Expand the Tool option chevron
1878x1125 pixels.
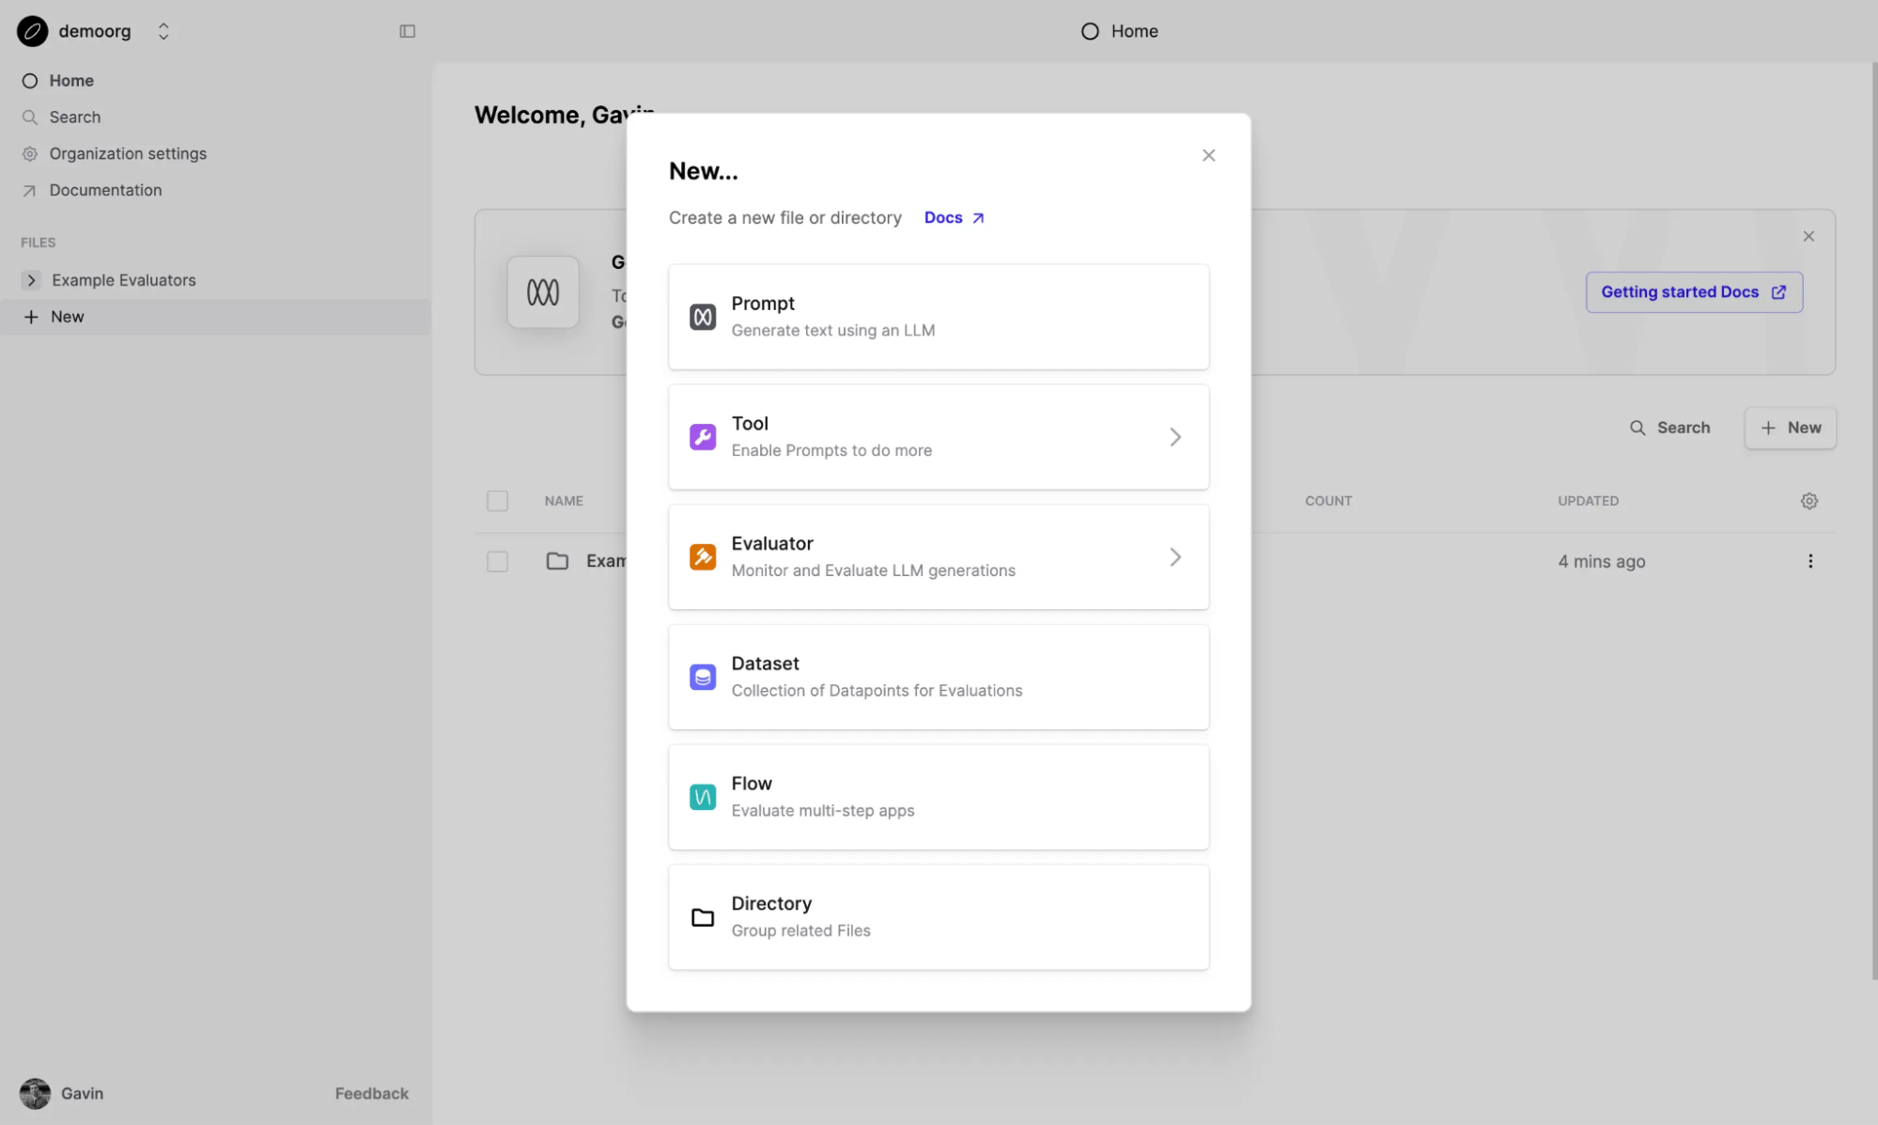(1175, 436)
